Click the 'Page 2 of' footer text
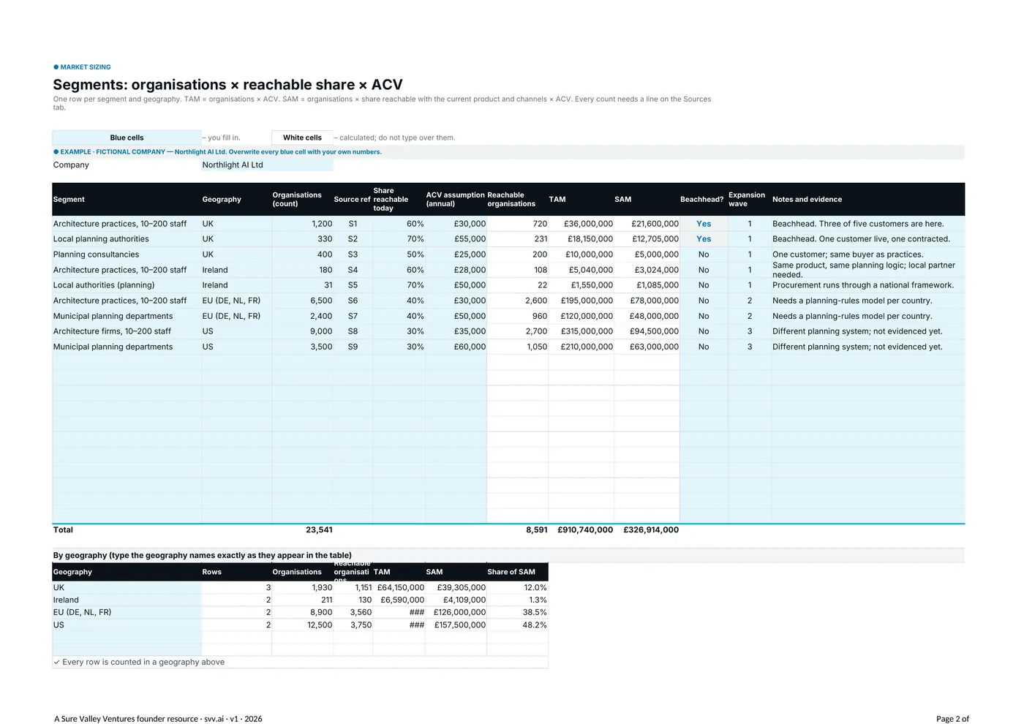The height and width of the screenshot is (724, 1024). pyautogui.click(x=952, y=719)
